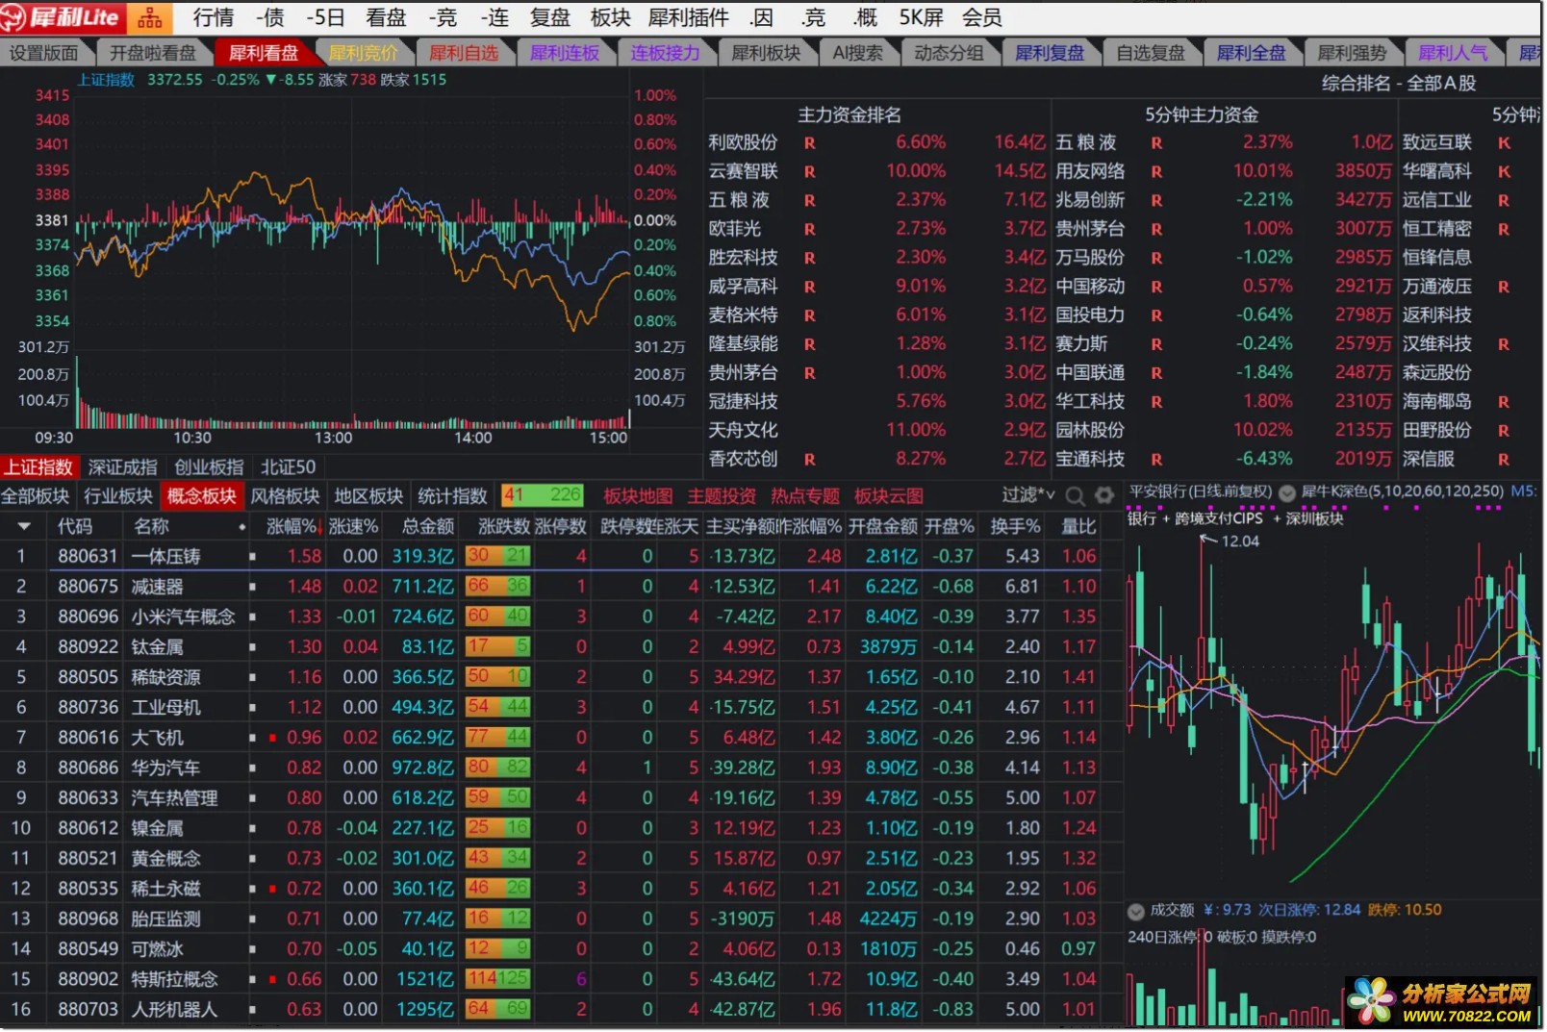Viewport: 1547px width, 1032px height.
Task: Click the 深圳板块 label above the K-line chart
Action: [x=1314, y=519]
